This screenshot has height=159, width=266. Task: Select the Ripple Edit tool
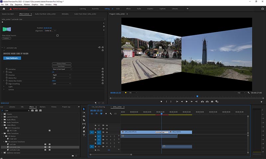click(x=84, y=116)
